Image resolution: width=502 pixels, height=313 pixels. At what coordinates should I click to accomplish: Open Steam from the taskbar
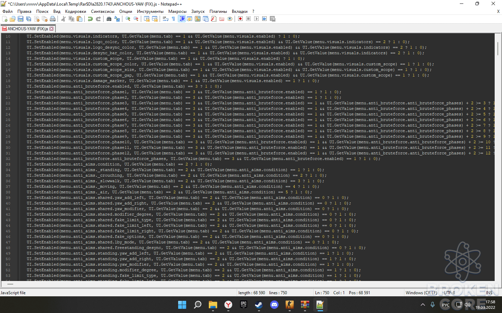point(259,305)
